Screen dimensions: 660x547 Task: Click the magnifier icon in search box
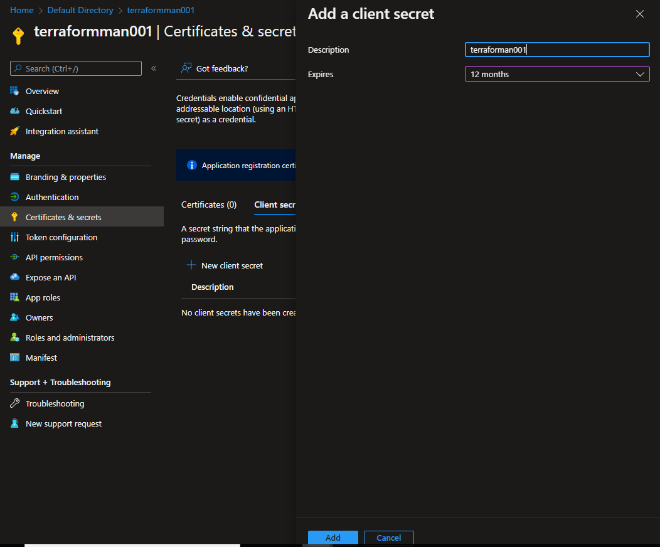tap(18, 68)
